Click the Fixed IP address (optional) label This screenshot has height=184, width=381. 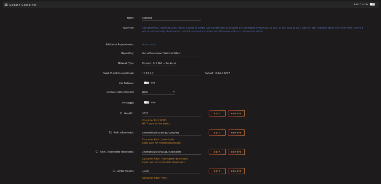coord(118,73)
